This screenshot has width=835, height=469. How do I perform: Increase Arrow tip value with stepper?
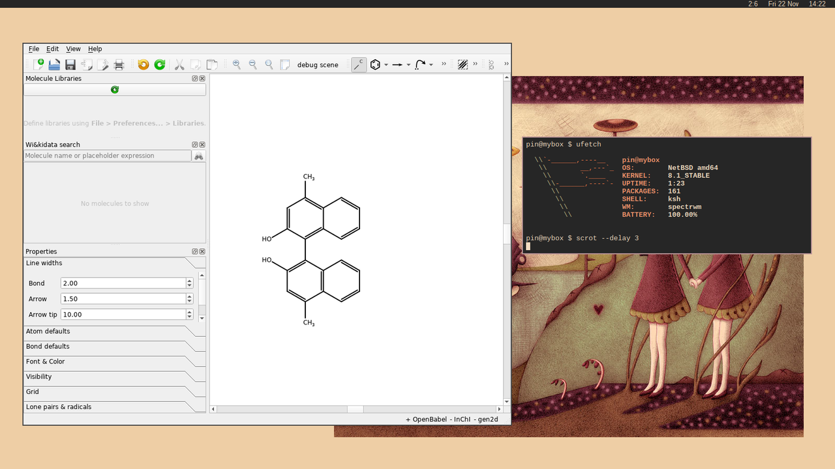[189, 312]
